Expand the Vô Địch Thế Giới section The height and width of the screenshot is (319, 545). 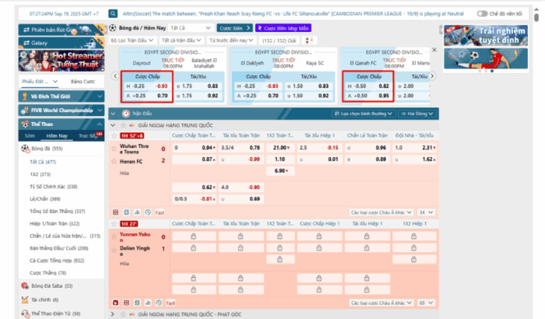62,96
